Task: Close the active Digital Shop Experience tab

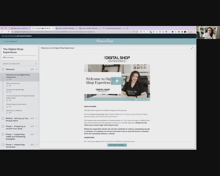Action: (53, 29)
